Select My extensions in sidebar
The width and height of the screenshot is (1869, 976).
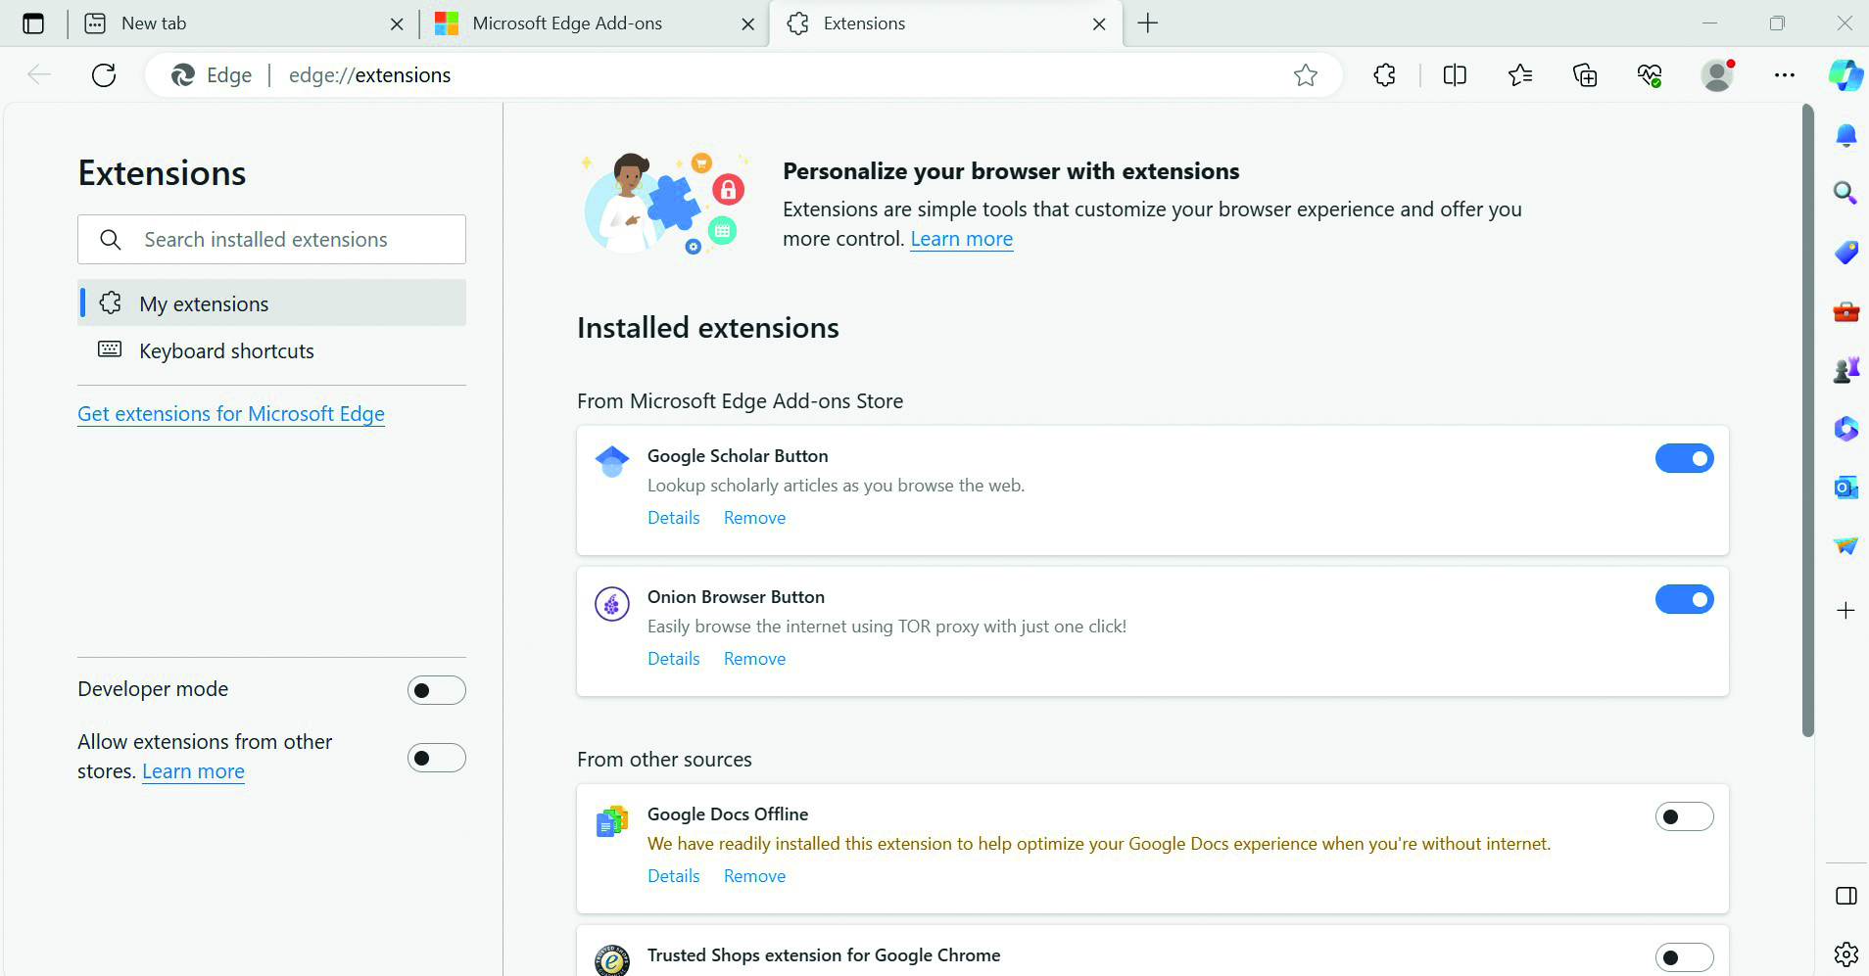point(271,303)
